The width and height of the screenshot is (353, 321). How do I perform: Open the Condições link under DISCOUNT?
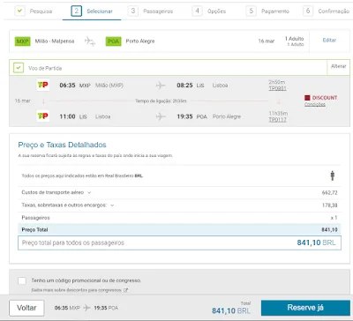pyautogui.click(x=315, y=105)
